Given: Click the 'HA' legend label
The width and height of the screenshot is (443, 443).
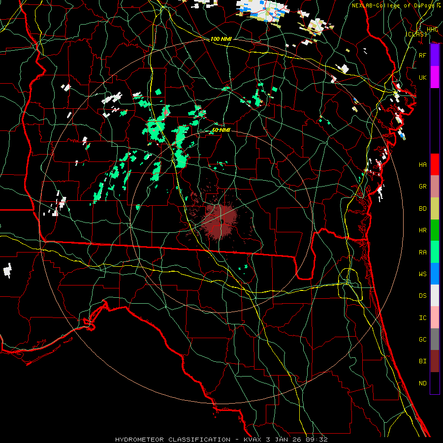Looking at the screenshot, I should [422, 164].
